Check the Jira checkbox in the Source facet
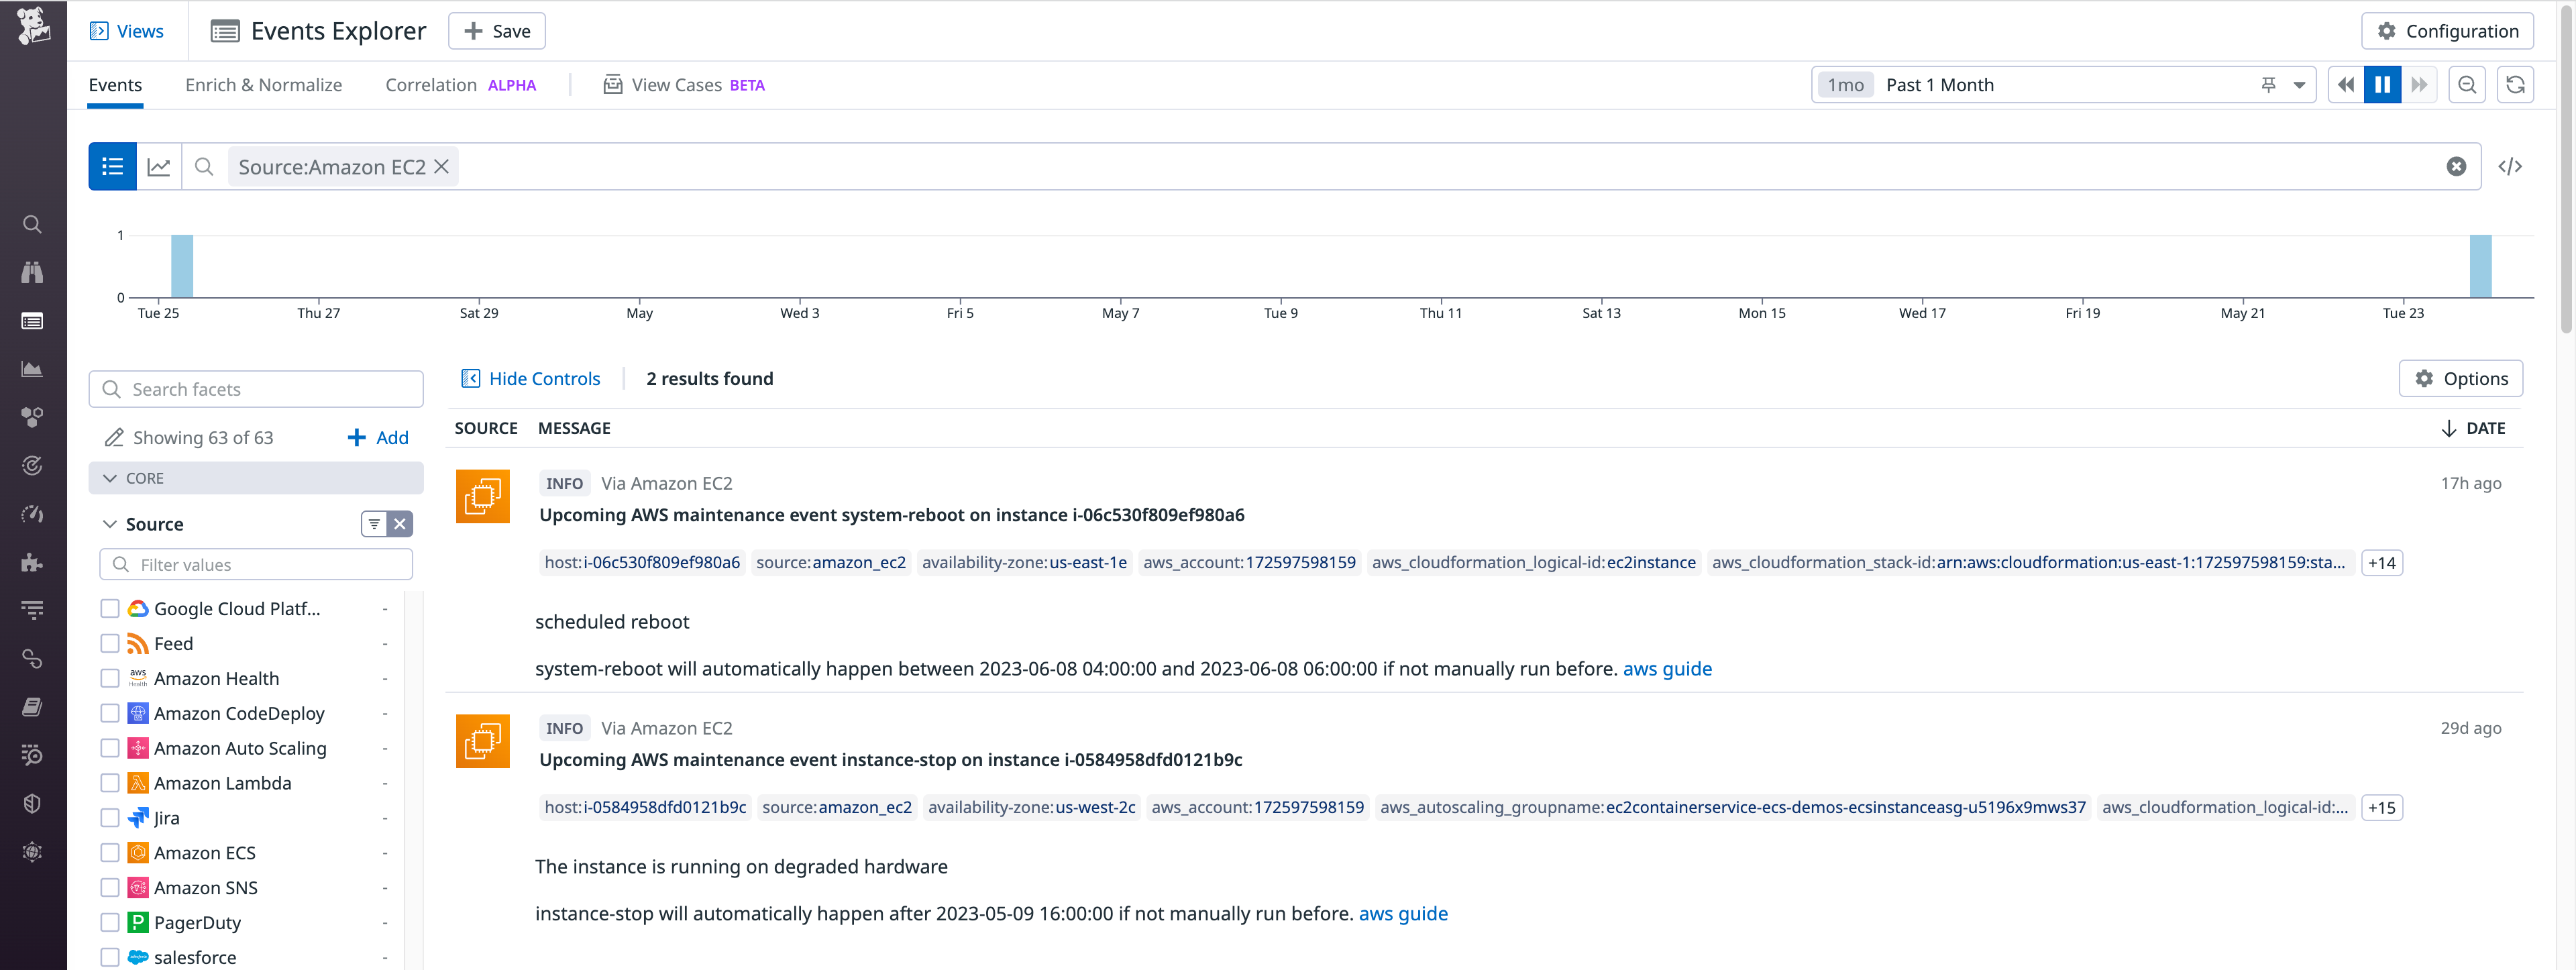 coord(110,817)
